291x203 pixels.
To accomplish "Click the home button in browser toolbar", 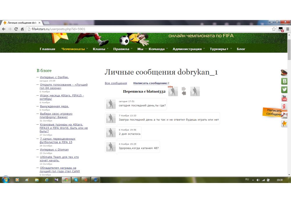I will point(22,29).
